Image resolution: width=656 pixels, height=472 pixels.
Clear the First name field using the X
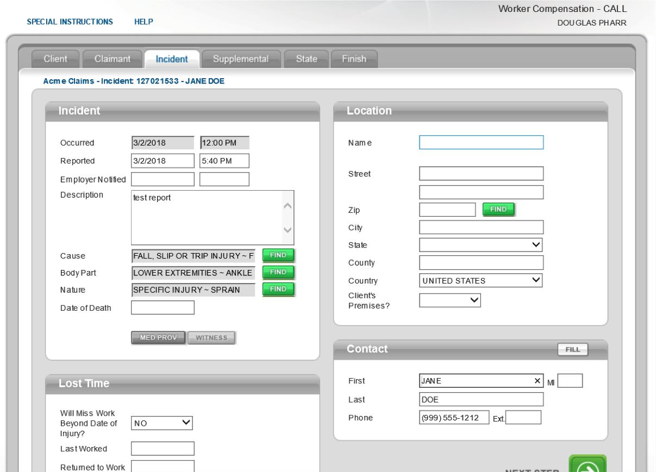[x=537, y=380]
